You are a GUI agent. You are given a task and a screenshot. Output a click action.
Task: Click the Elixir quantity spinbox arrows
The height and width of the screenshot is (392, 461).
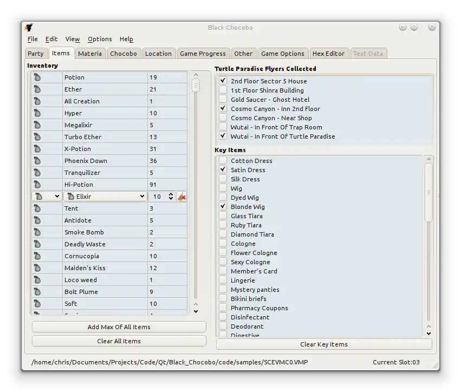171,197
